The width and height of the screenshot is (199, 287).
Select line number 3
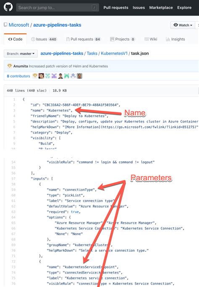(x=14, y=110)
